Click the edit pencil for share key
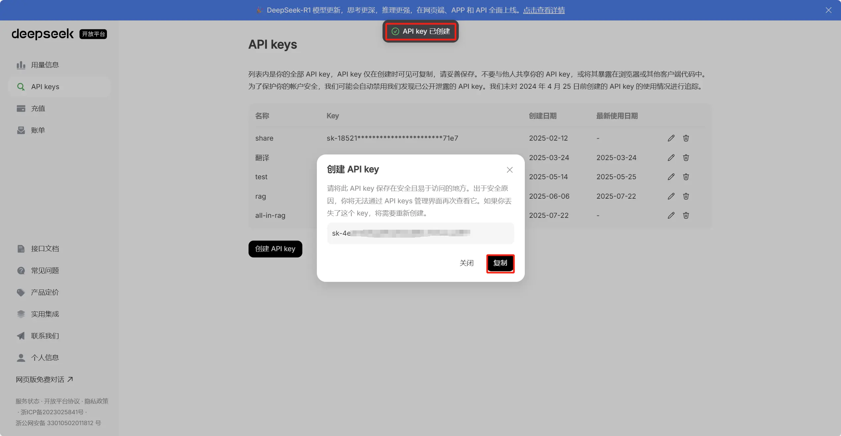841x436 pixels. coord(671,138)
